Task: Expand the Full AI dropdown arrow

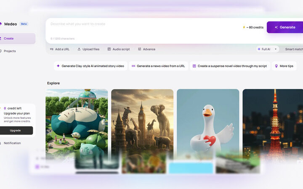Action: (276, 49)
